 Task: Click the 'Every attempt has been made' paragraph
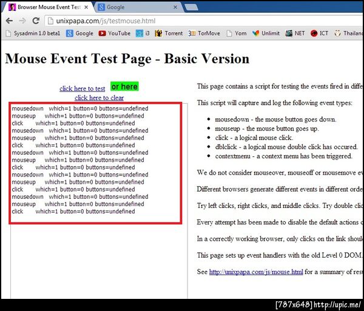point(280,222)
